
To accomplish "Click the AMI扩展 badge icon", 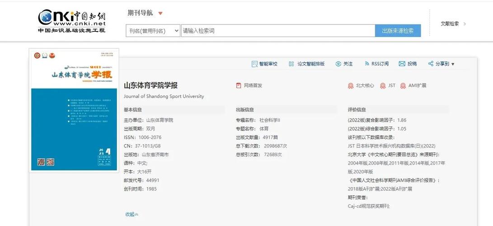I will [x=403, y=86].
